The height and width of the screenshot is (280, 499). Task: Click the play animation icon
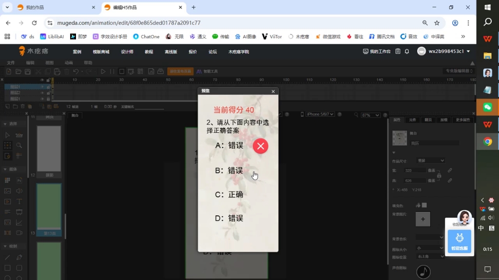(103, 71)
